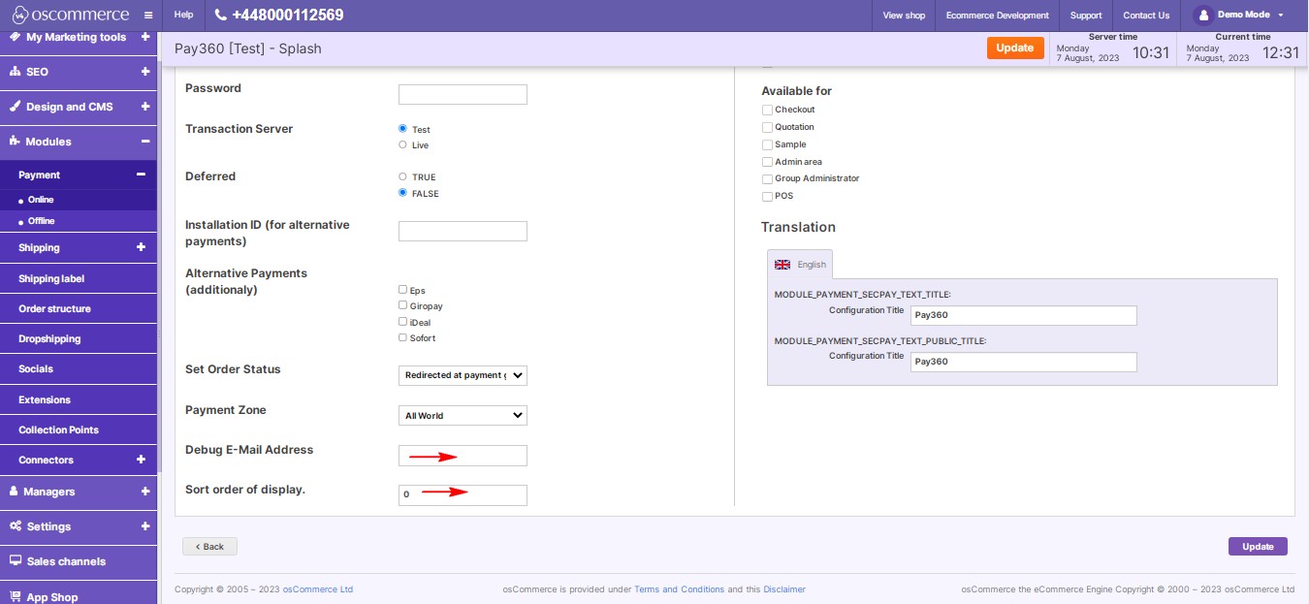The width and height of the screenshot is (1309, 604).
Task: Check the POS availability box
Action: click(767, 196)
